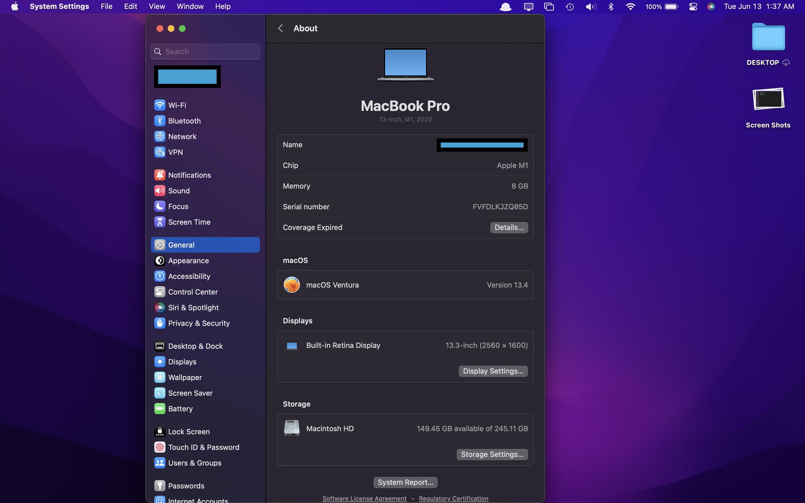Click the date and time in menu bar
Viewport: 805px width, 503px height.
759,7
